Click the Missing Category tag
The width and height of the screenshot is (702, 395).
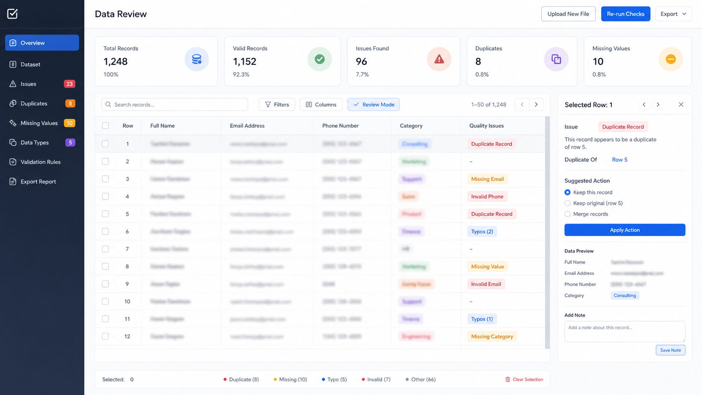tap(492, 336)
